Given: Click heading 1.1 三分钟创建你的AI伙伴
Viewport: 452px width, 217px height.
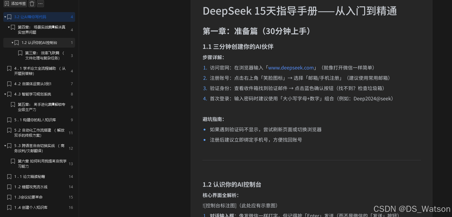Looking at the screenshot, I should (238, 47).
